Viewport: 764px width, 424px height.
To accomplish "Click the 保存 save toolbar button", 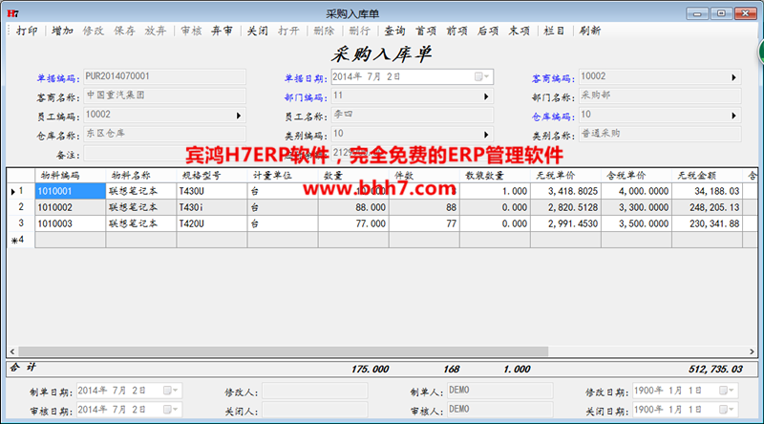I will pos(124,31).
